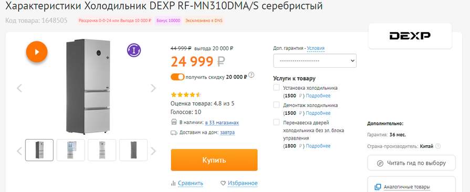Add to Избранное via heart icon

coord(223,183)
